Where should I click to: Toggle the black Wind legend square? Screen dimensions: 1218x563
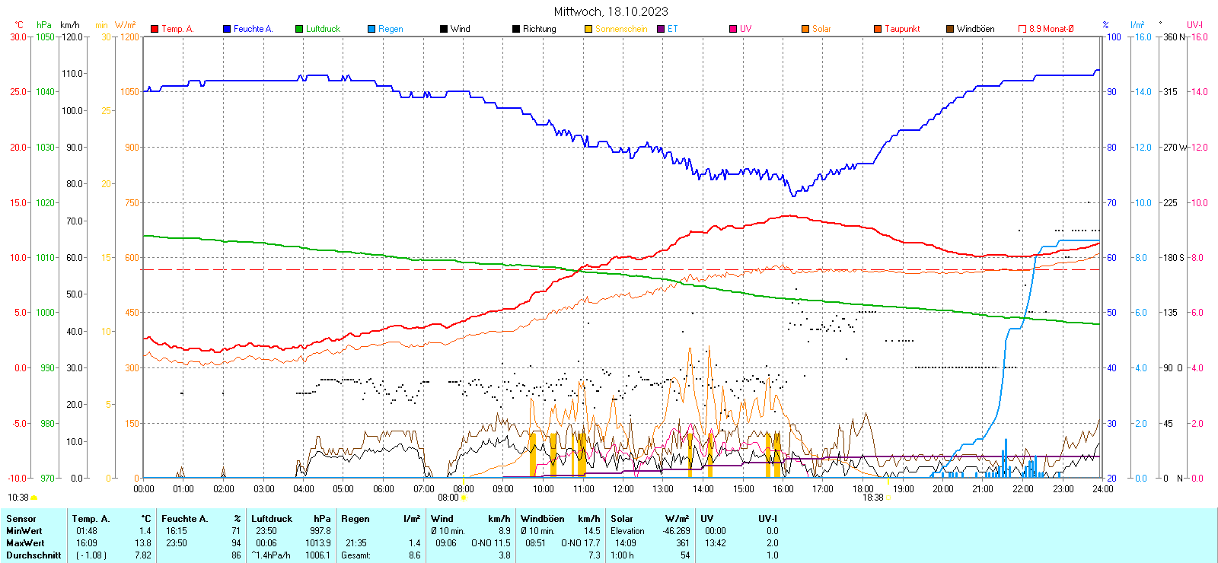point(444,29)
